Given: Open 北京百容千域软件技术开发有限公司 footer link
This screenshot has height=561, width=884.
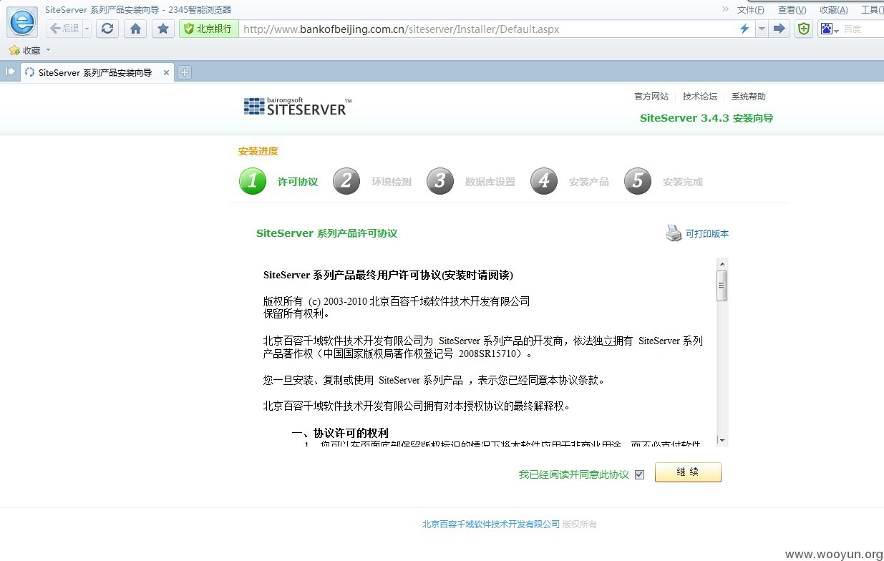Looking at the screenshot, I should point(491,525).
